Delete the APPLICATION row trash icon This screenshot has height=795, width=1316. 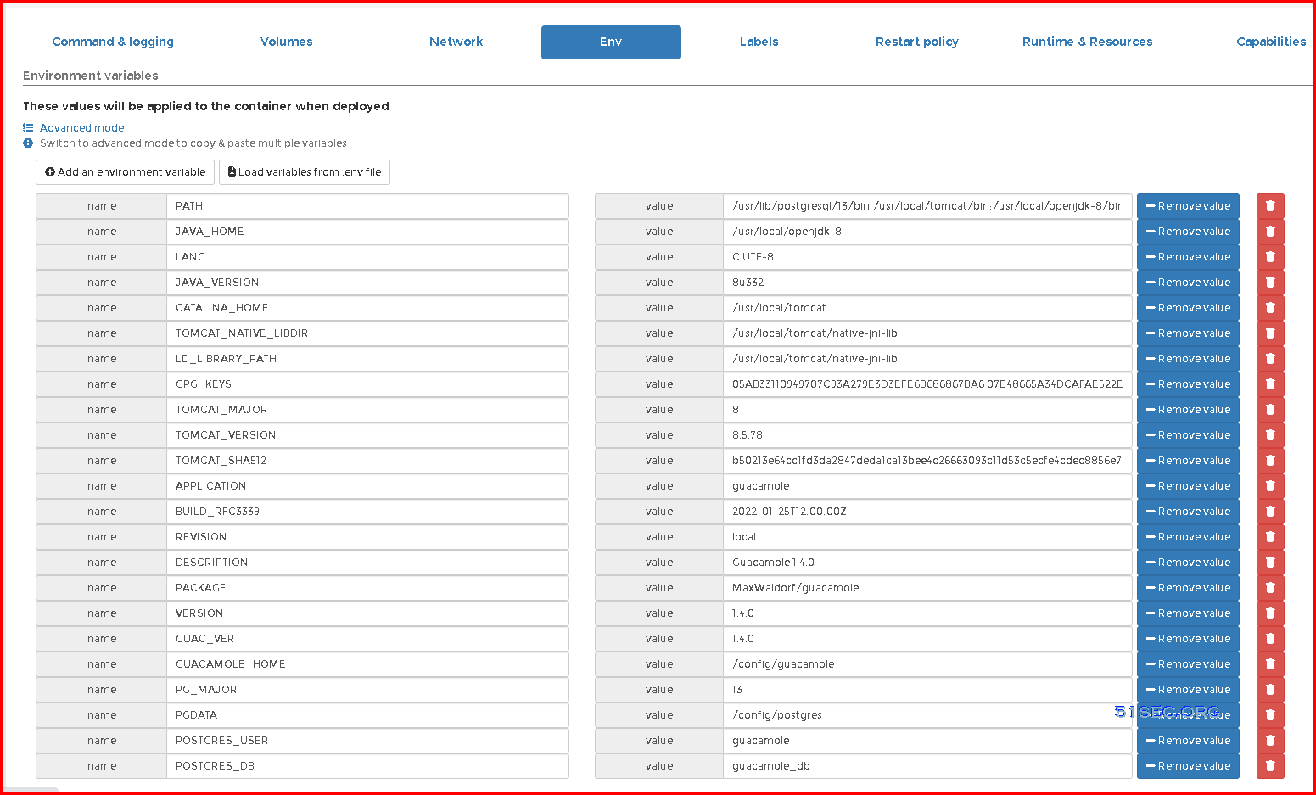tap(1270, 486)
